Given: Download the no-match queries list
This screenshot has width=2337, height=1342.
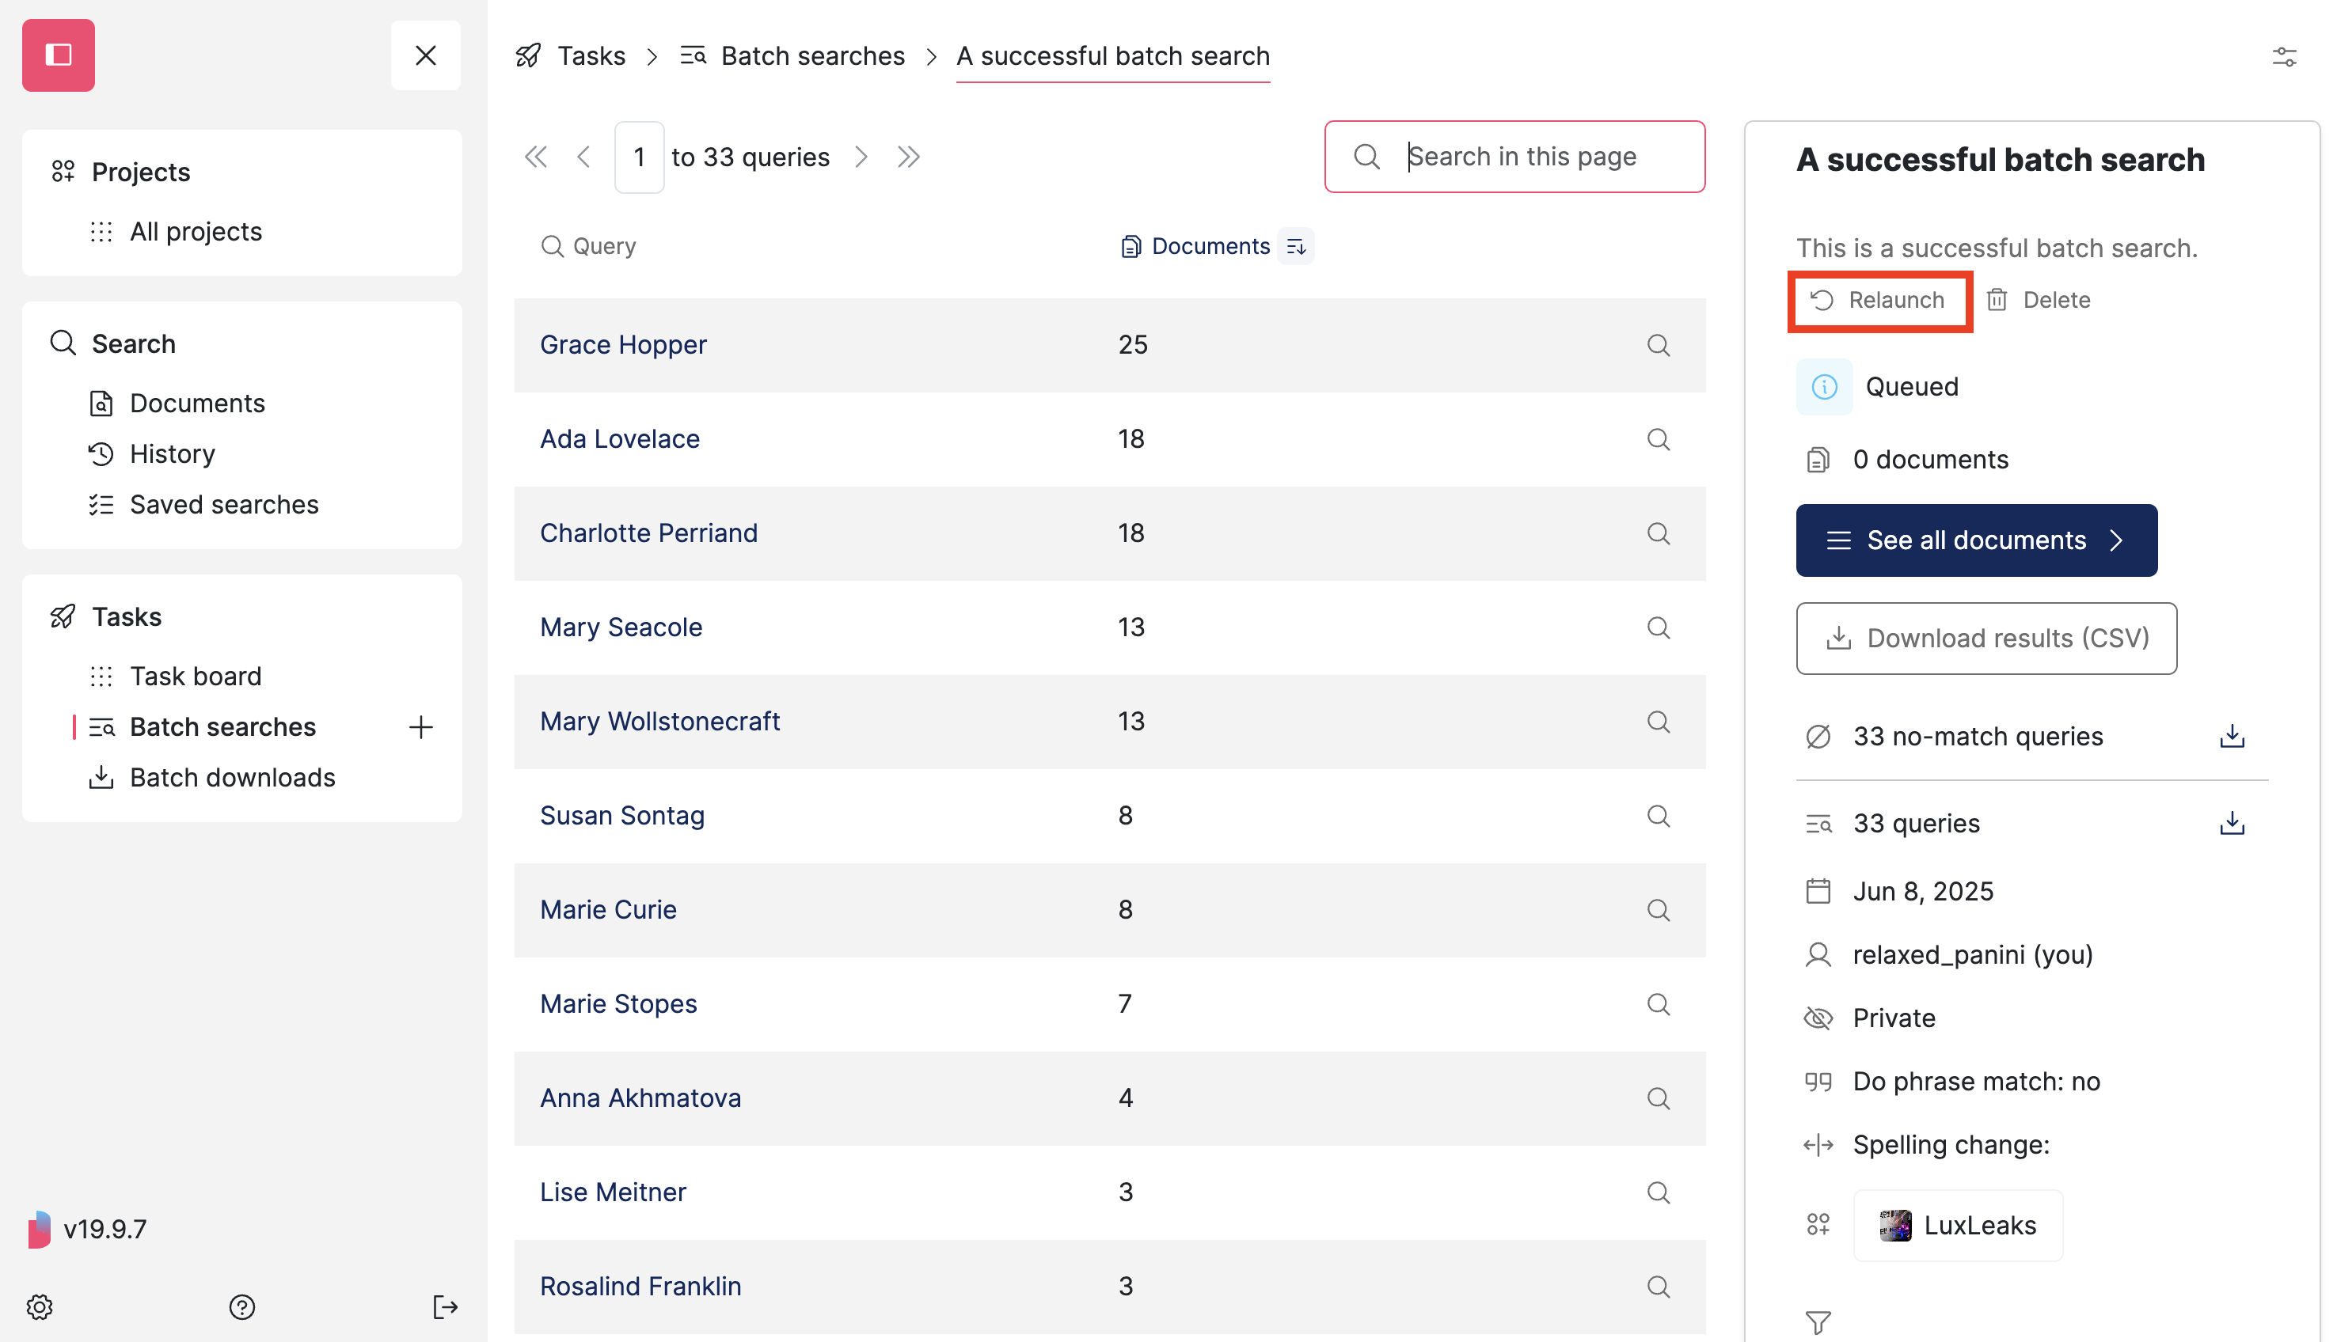Looking at the screenshot, I should pos(2232,736).
